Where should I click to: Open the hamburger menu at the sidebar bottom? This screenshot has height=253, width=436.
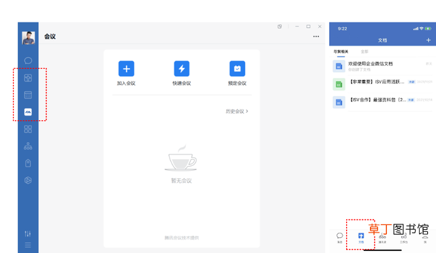click(28, 245)
